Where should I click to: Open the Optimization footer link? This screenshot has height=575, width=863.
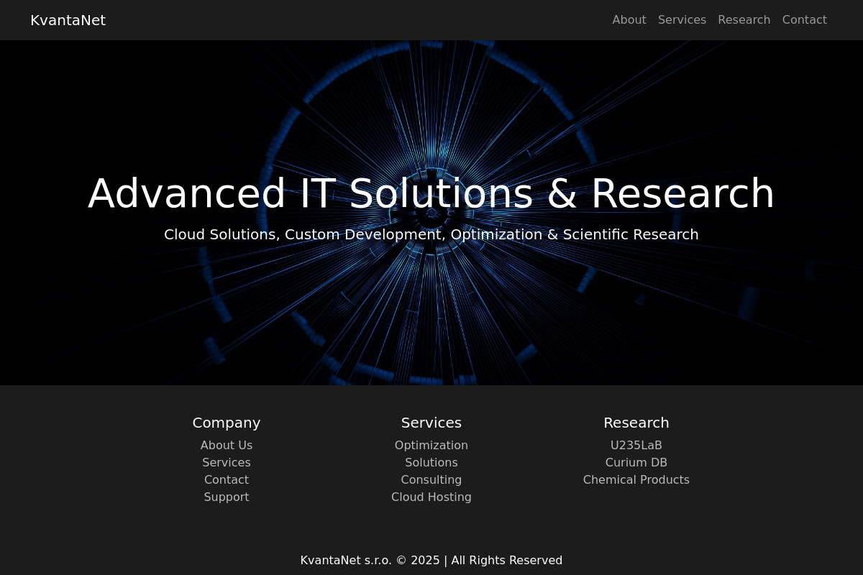tap(431, 446)
